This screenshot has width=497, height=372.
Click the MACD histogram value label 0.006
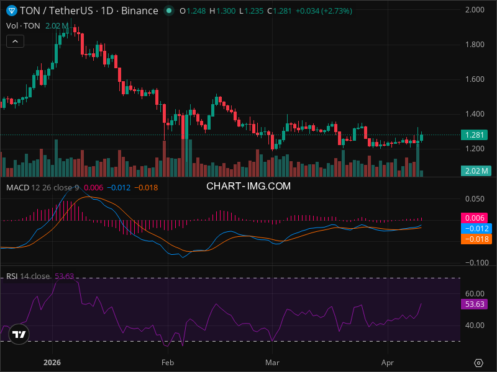(x=474, y=218)
